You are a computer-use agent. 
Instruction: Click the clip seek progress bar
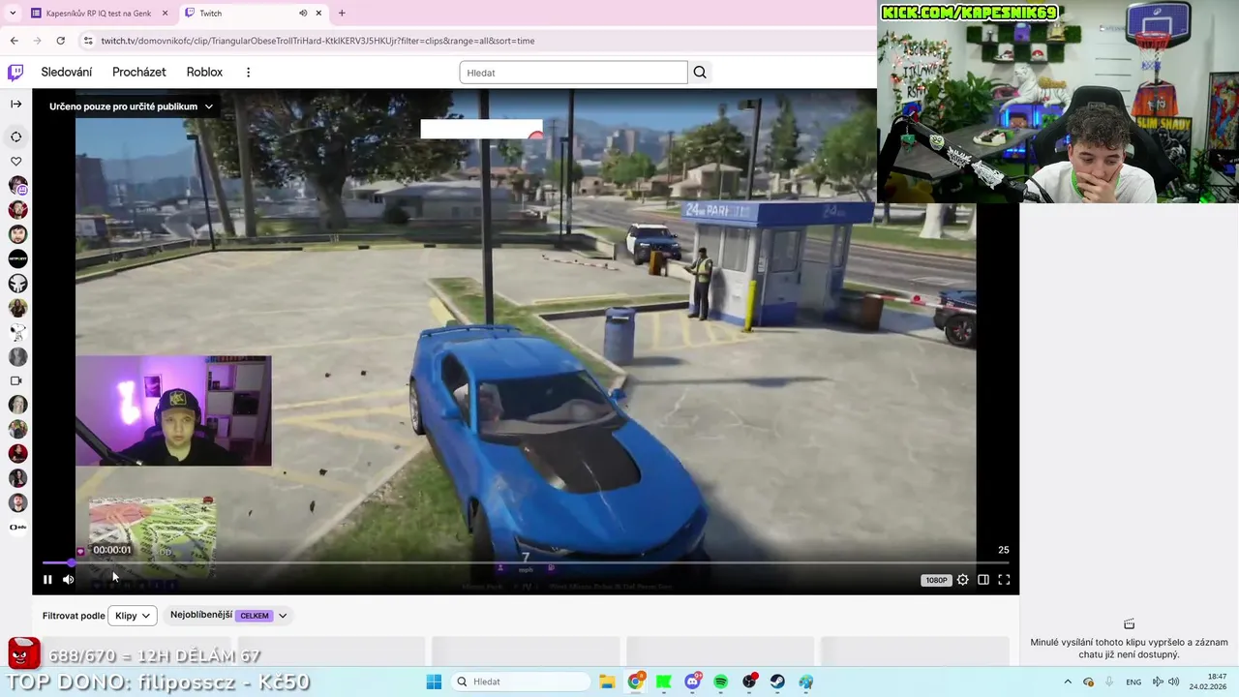pyautogui.click(x=525, y=562)
